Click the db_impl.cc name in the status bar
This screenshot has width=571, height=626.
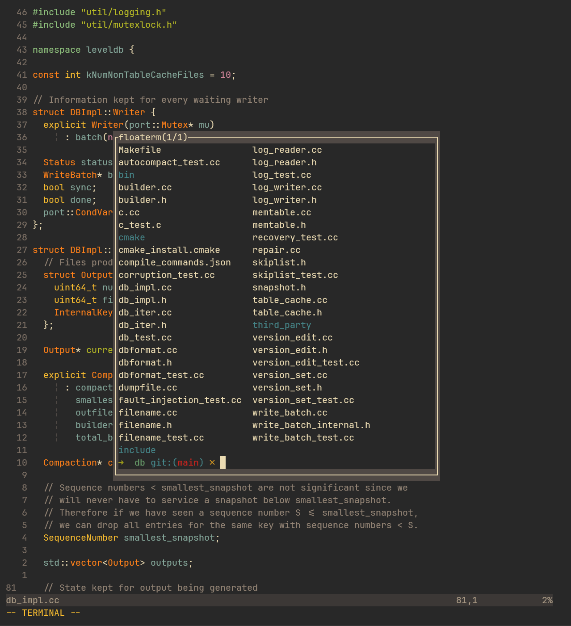32,600
